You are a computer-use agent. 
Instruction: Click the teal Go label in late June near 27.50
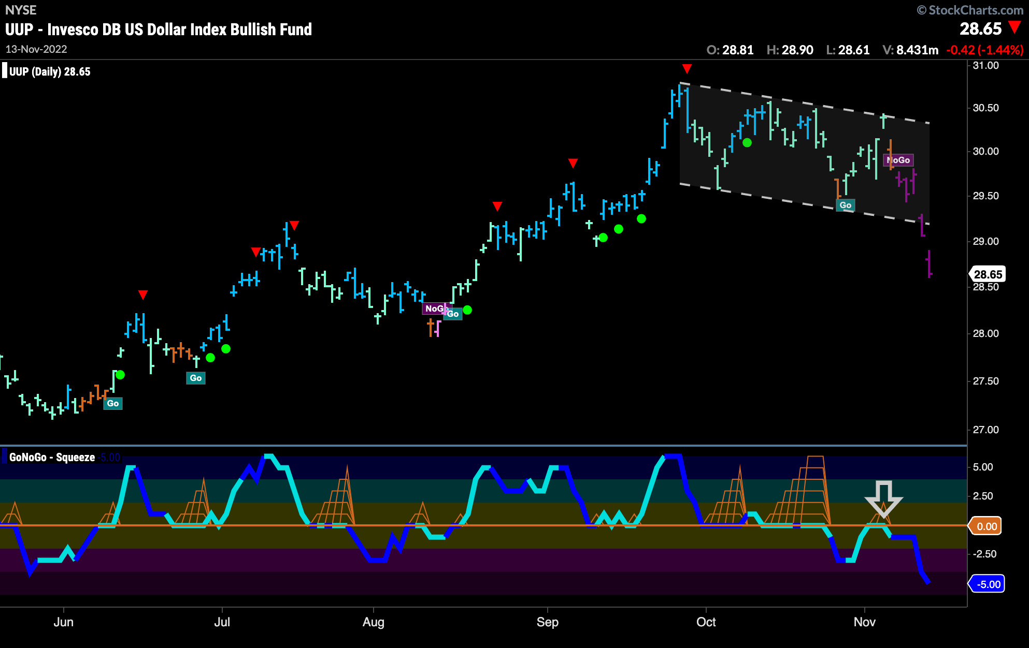pos(196,378)
